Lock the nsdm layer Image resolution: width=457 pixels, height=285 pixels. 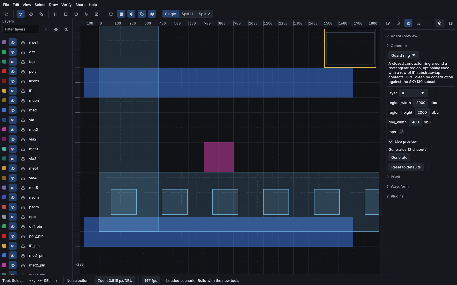[x=23, y=198]
